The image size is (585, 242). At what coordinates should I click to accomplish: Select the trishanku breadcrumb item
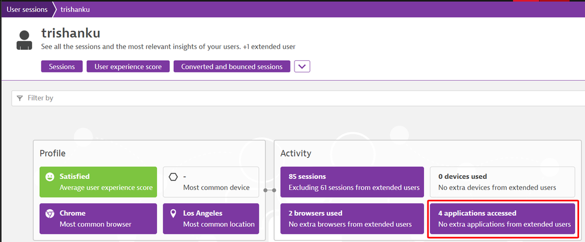pyautogui.click(x=75, y=9)
